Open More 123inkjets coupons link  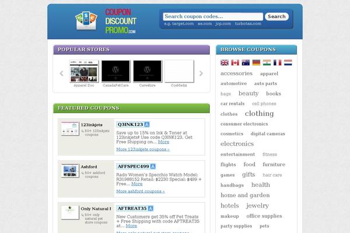tap(143, 149)
